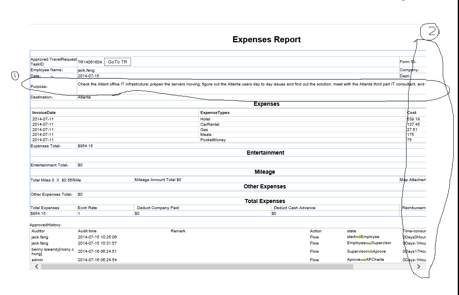
Task: Select the PocketMoney expense type
Action: [x=213, y=140]
